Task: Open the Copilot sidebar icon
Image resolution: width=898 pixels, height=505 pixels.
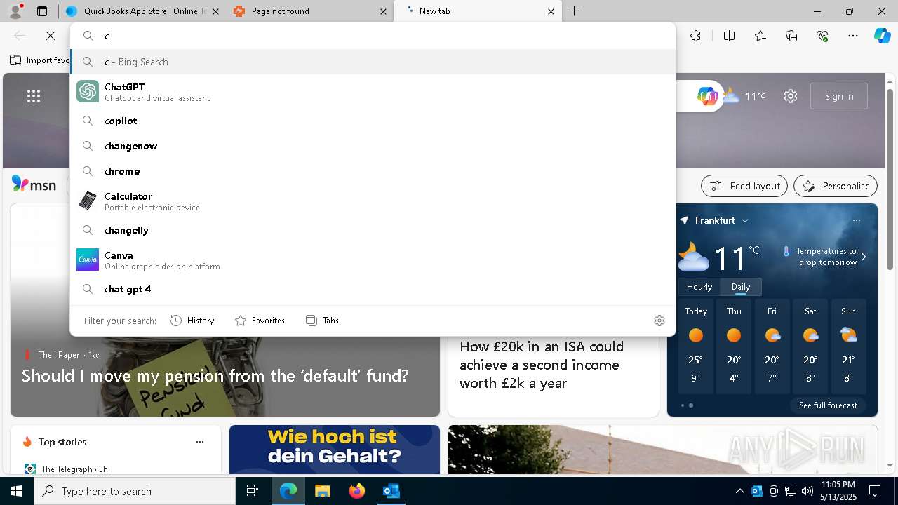Action: pyautogui.click(x=883, y=36)
